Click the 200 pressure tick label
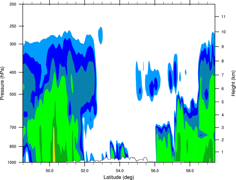Screen dimensions: 236x180 [x=13, y=4]
